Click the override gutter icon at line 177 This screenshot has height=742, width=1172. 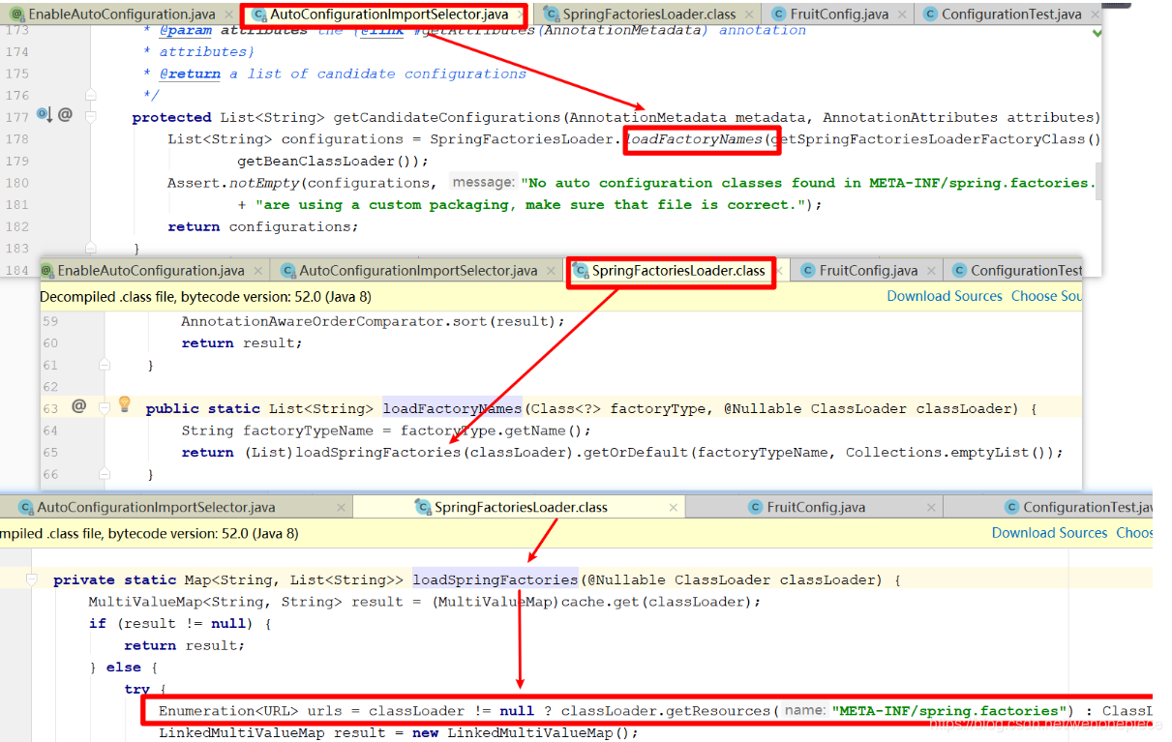44,115
